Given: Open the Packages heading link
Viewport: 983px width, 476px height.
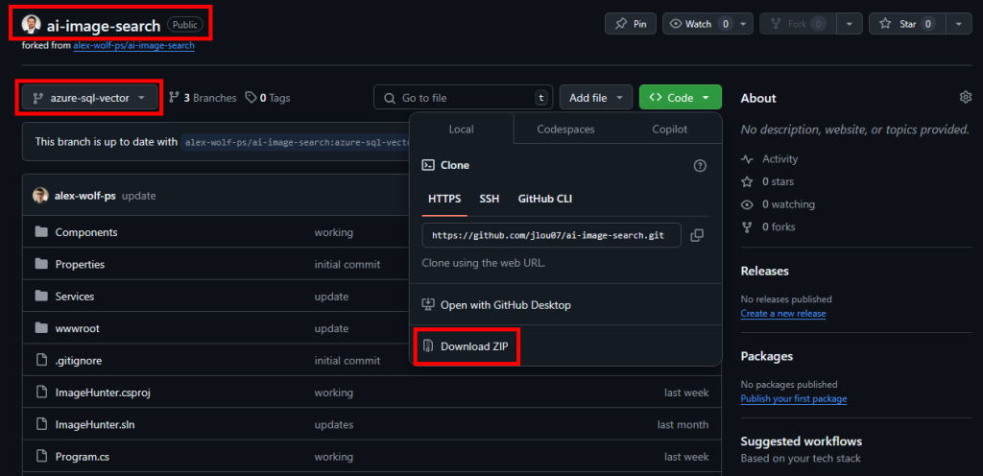Looking at the screenshot, I should [767, 356].
